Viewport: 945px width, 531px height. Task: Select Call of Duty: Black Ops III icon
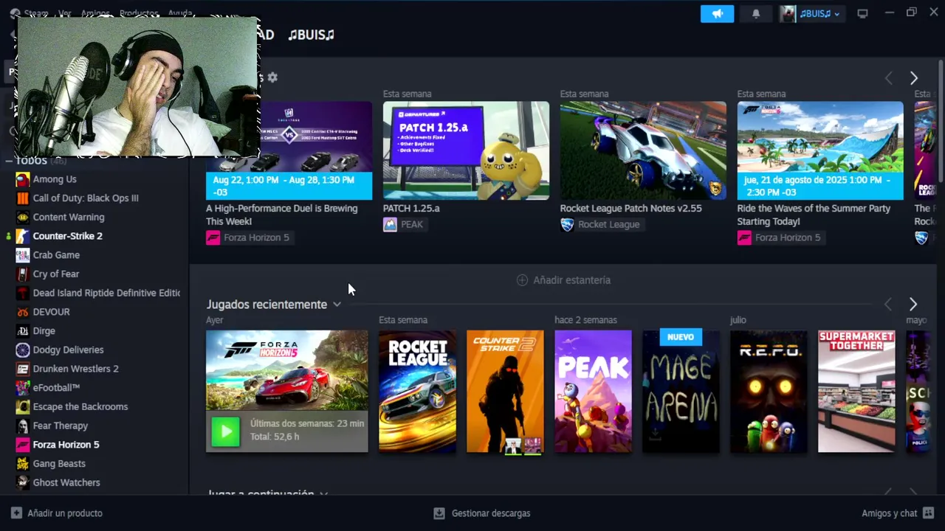(x=23, y=198)
